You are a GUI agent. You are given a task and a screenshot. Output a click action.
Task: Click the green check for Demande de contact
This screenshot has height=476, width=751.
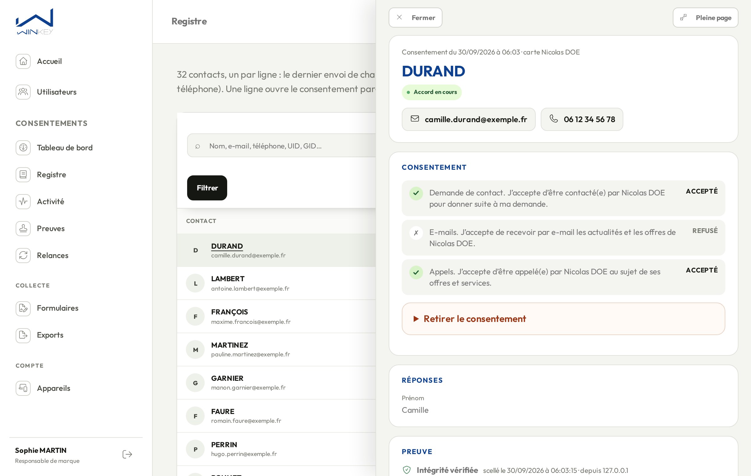(x=416, y=193)
